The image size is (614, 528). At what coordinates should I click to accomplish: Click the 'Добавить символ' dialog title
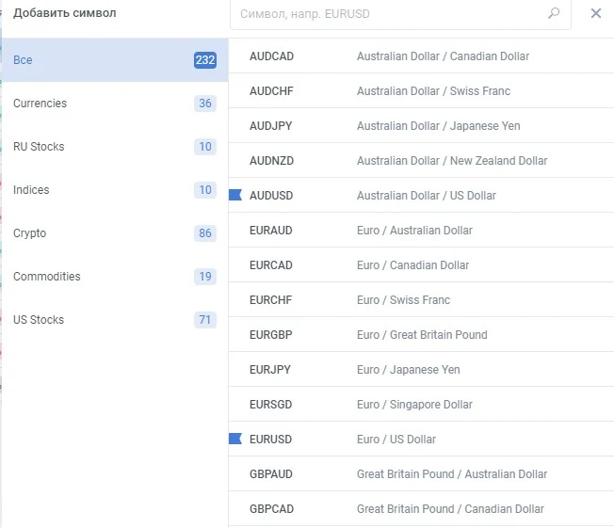click(x=65, y=13)
